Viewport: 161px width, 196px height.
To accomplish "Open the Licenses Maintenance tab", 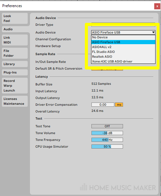I will coord(15,101).
